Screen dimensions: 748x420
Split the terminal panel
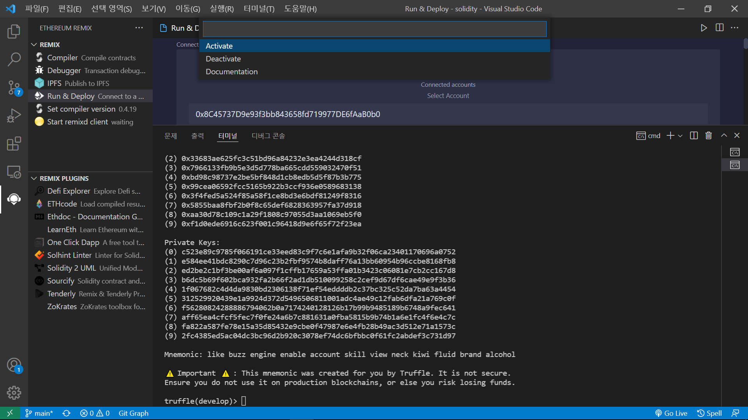click(x=694, y=135)
